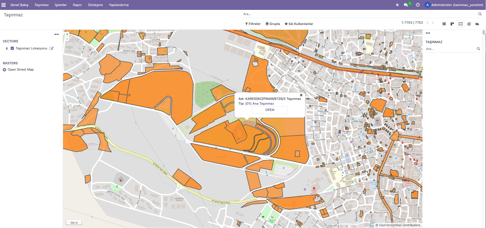This screenshot has height=228, width=486.
Task: Open the Sözleşme menu
Action: pyautogui.click(x=95, y=5)
